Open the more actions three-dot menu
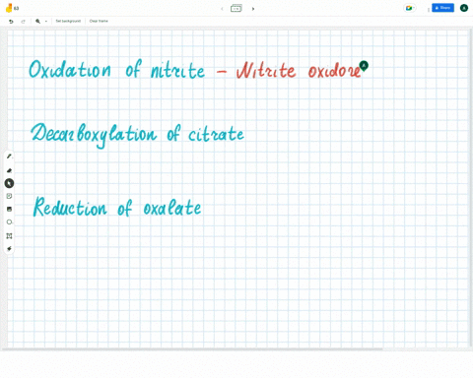 click(x=428, y=10)
